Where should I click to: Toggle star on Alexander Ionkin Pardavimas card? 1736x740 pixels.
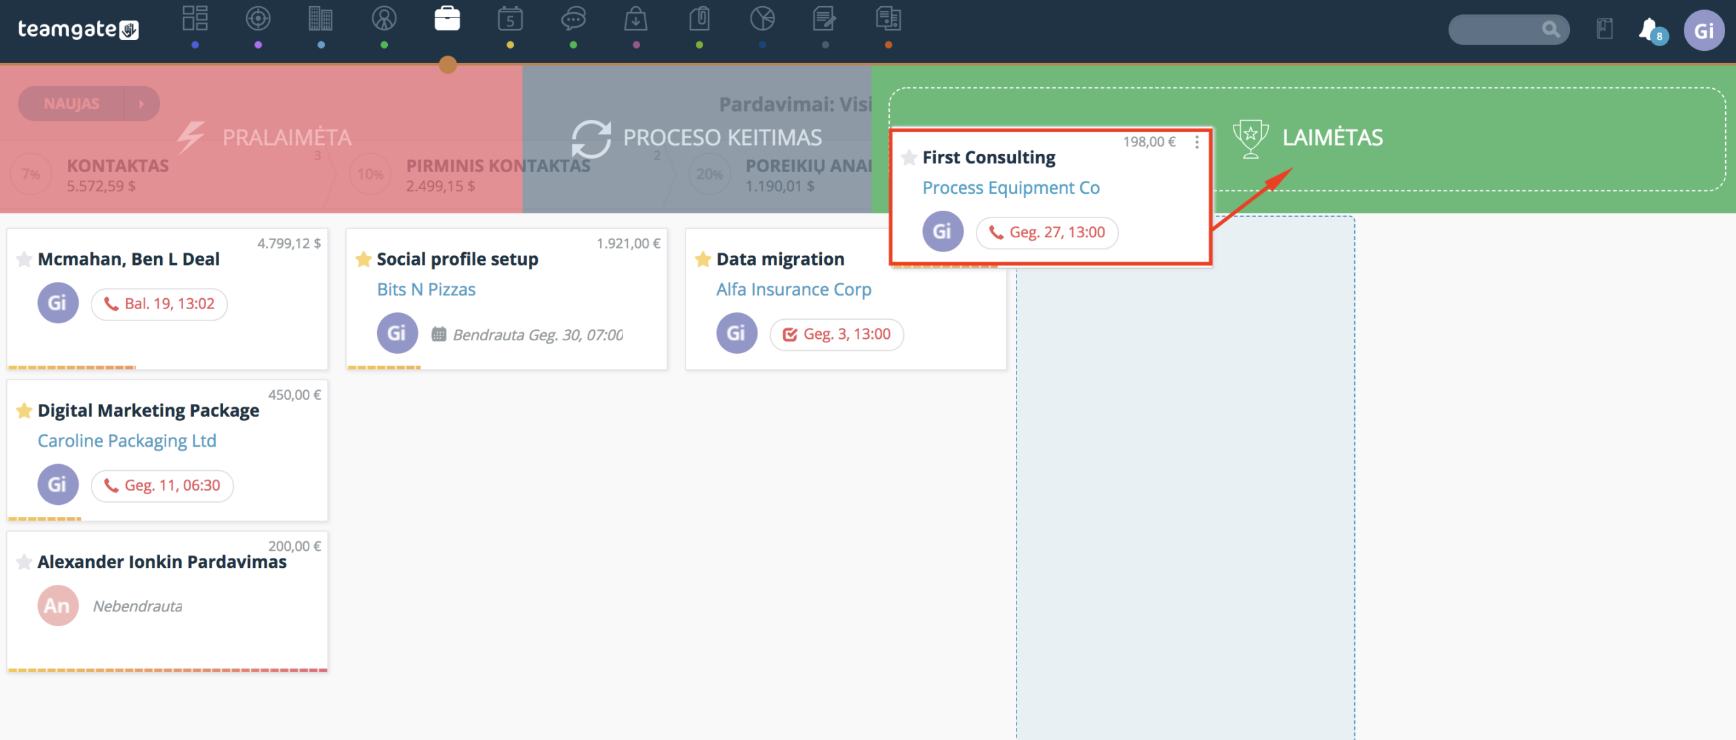pos(24,562)
